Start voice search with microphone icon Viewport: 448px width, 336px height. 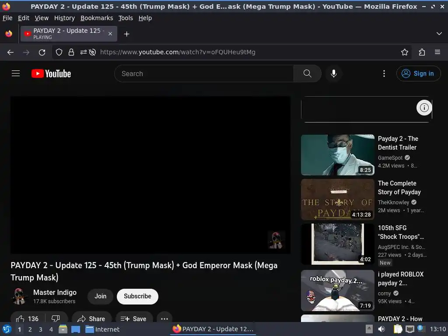[x=333, y=73]
